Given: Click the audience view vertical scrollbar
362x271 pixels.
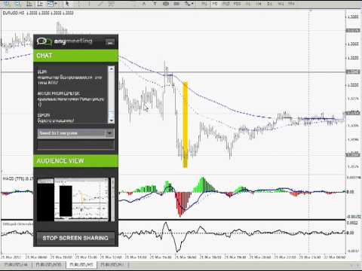Looking at the screenshot, I should [112, 199].
